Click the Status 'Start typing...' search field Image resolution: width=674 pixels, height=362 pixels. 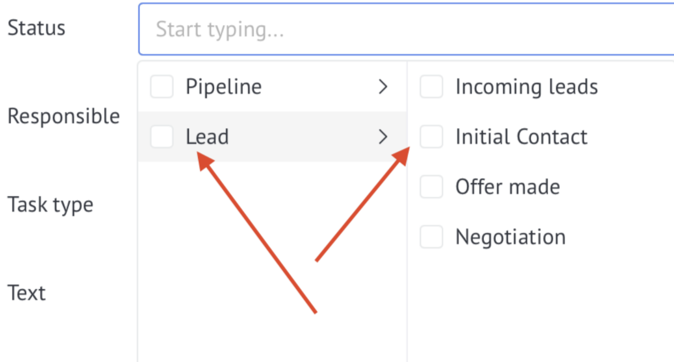407,29
